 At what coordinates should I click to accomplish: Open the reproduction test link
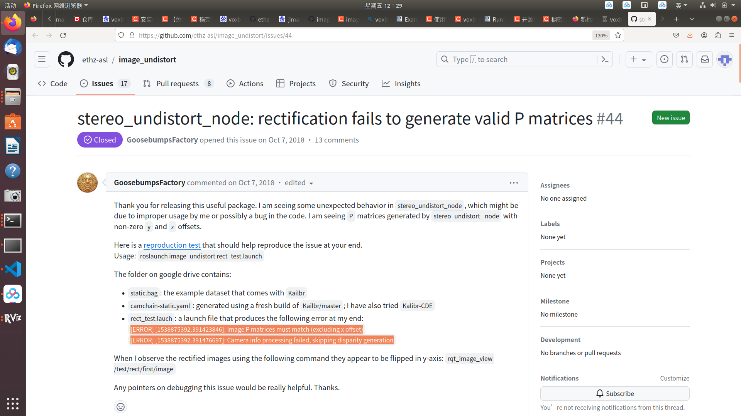tap(172, 245)
